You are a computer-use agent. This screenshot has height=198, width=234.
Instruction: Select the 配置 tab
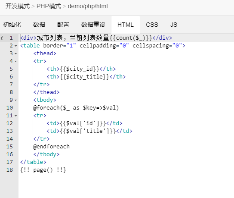tap(63, 25)
